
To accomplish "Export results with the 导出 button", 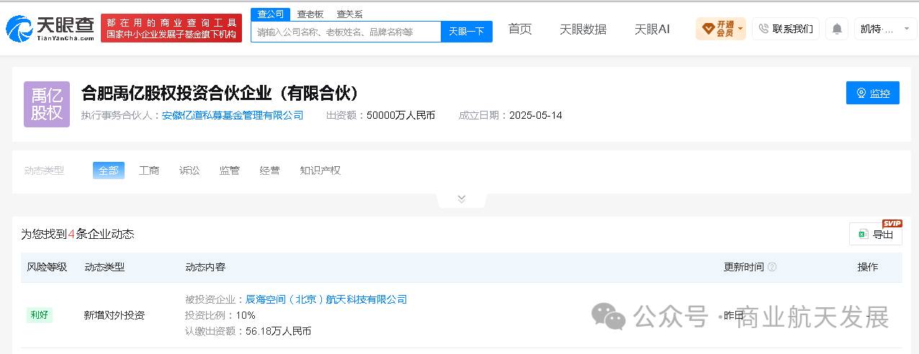I will 876,234.
